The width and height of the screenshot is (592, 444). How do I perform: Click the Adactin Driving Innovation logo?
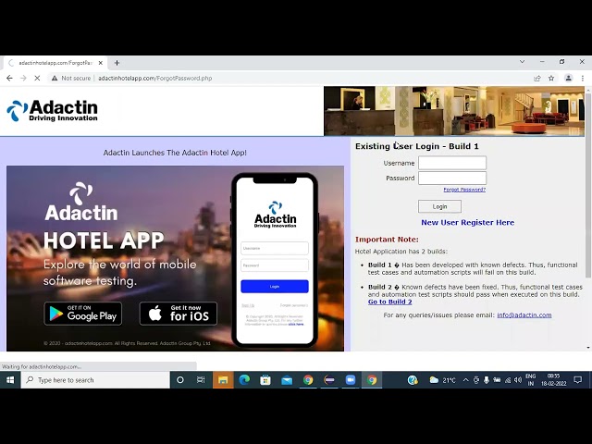52,110
